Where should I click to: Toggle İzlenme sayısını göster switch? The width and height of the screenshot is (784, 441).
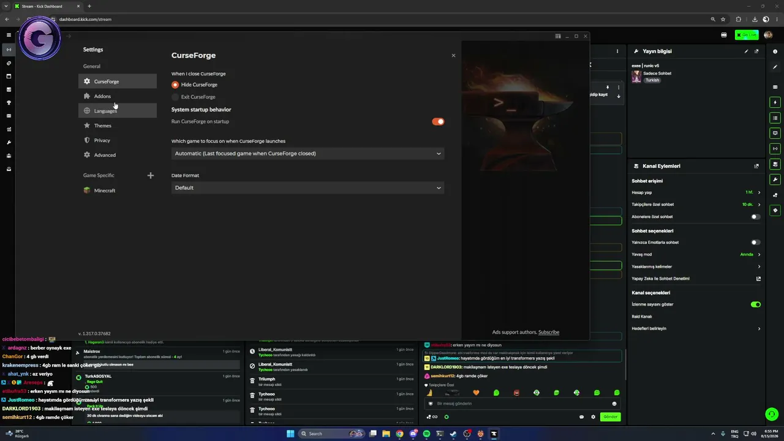(x=756, y=304)
